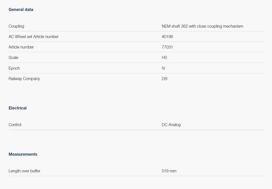Click the General data section heading
272x189 pixels.
click(x=21, y=10)
